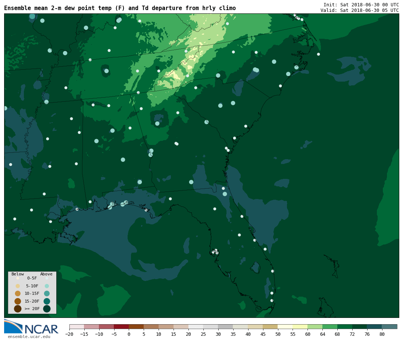Image resolution: width=403 pixels, height=341 pixels.
Task: Click the 'Below' header in the legend
Action: click(x=18, y=274)
